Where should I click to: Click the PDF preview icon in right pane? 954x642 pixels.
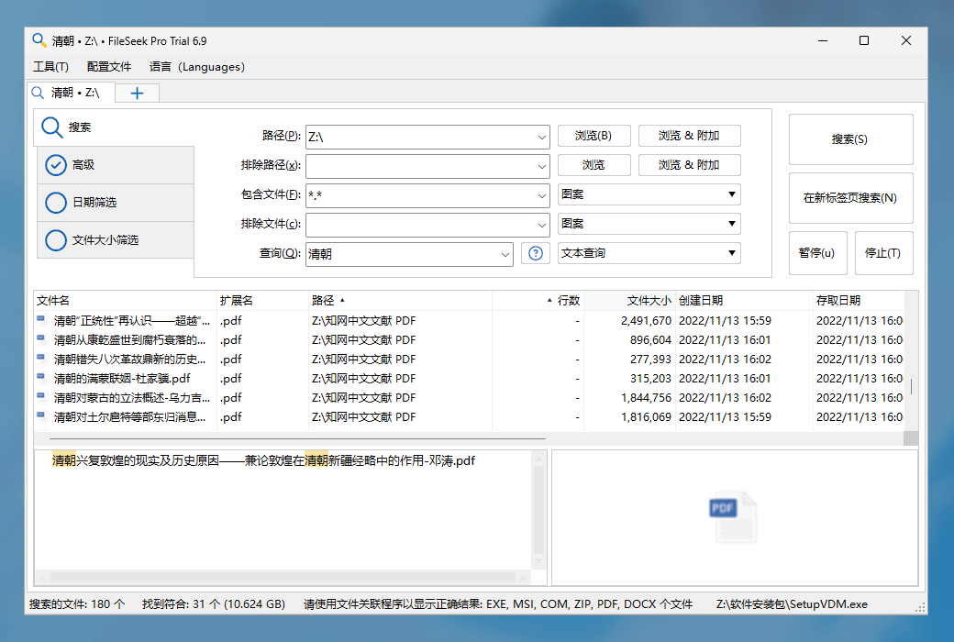pos(733,517)
